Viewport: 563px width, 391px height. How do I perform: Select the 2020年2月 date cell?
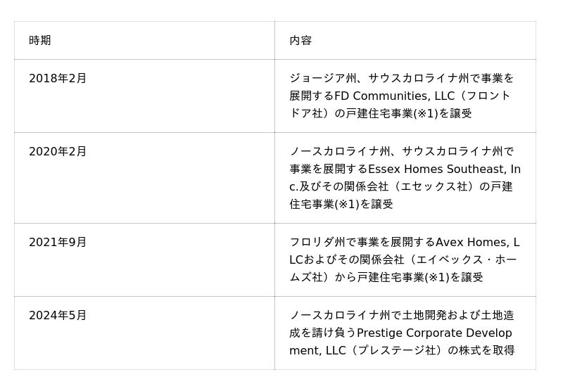click(58, 152)
